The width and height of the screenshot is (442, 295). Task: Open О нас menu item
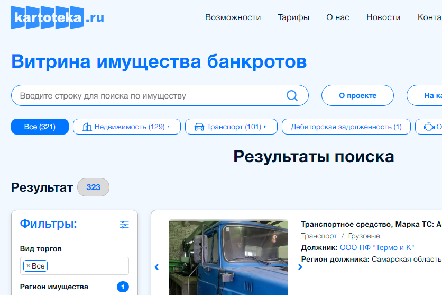[338, 17]
